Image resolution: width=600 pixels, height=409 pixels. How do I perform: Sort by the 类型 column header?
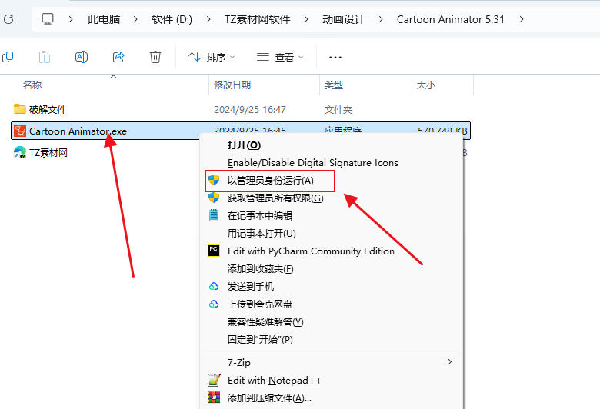point(334,85)
